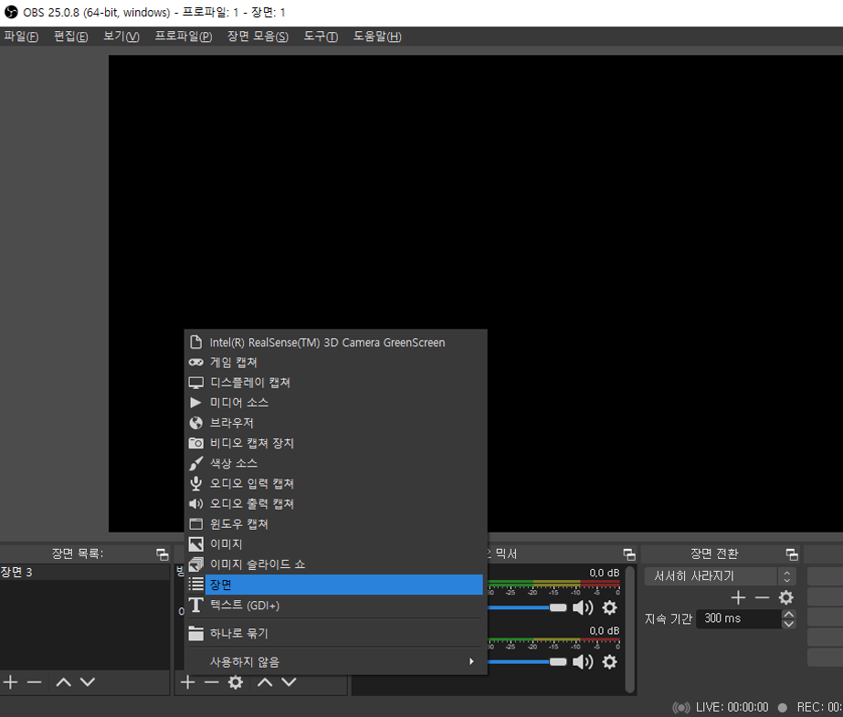Add a 윈도우 캡쳐 source
This screenshot has height=717, width=843.
click(x=335, y=524)
